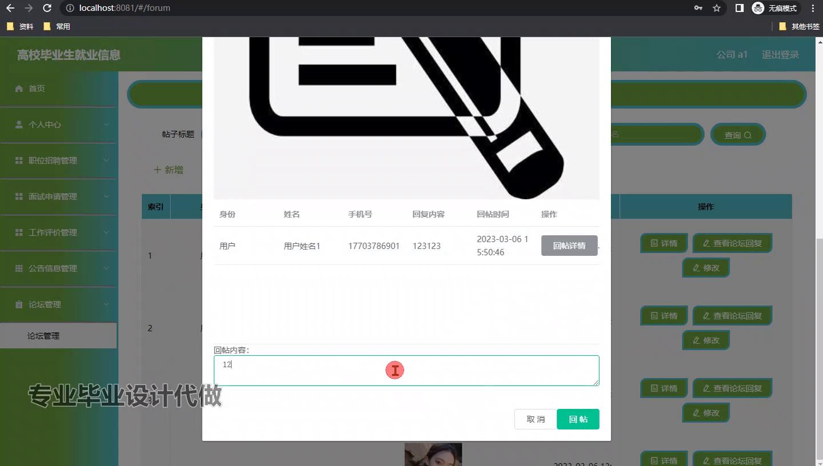Click the 索引 column header

tap(156, 207)
